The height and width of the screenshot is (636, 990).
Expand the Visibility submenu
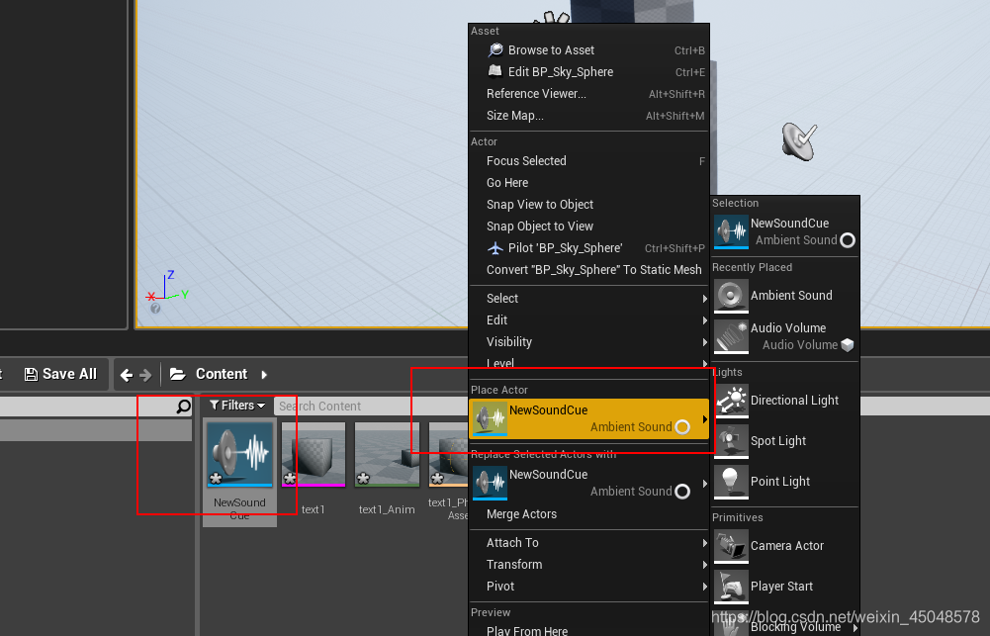tap(588, 341)
